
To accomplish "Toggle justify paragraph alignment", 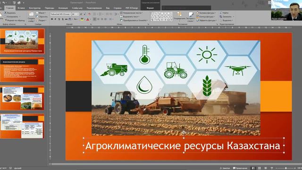I will click(x=106, y=19).
